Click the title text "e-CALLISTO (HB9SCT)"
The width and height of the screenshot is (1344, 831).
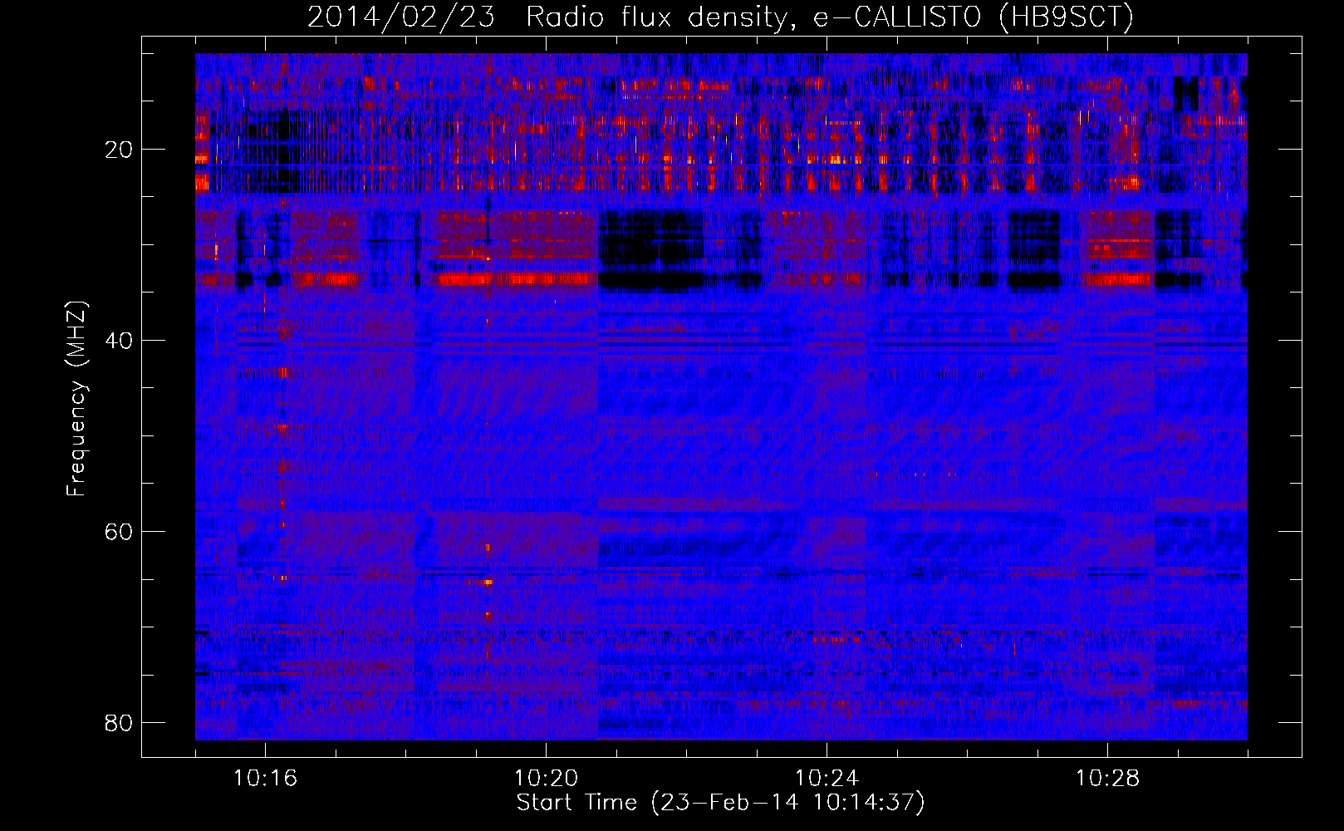coord(973,17)
